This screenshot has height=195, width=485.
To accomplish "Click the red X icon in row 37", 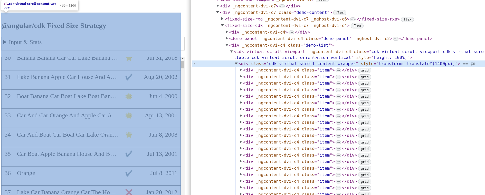I will pos(129,192).
